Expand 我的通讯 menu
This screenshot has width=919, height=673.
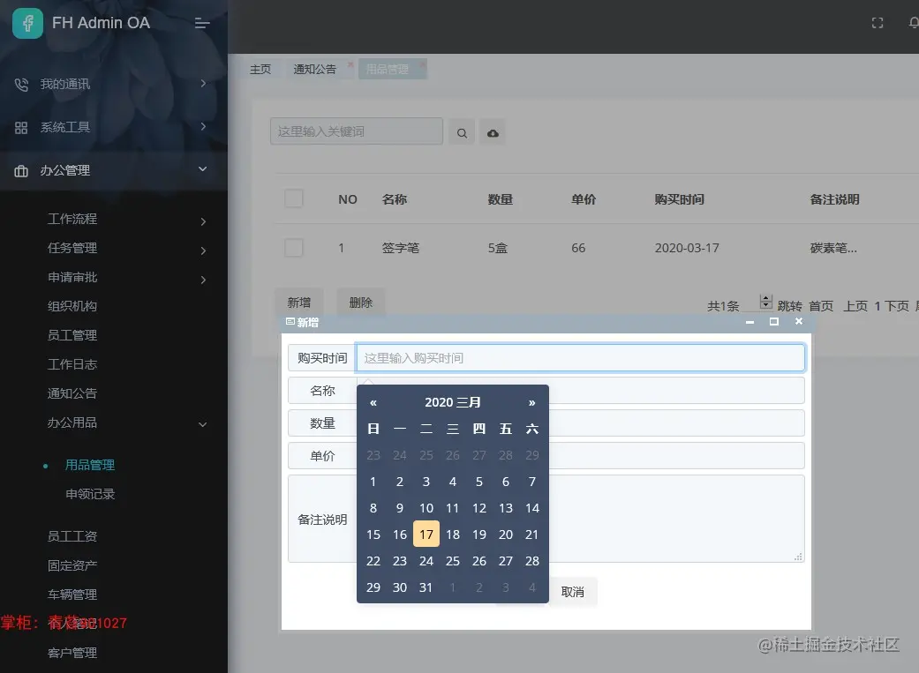click(203, 83)
